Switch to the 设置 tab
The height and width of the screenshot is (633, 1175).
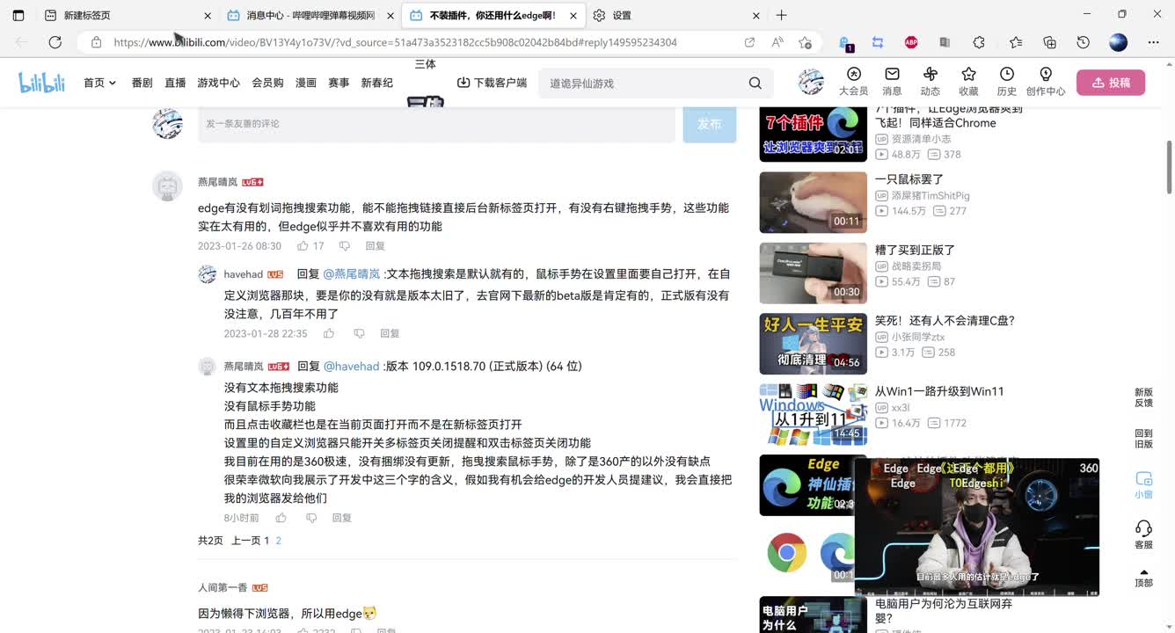(x=675, y=15)
